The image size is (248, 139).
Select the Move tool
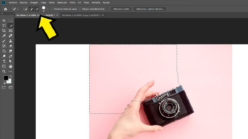click(x=4, y=20)
